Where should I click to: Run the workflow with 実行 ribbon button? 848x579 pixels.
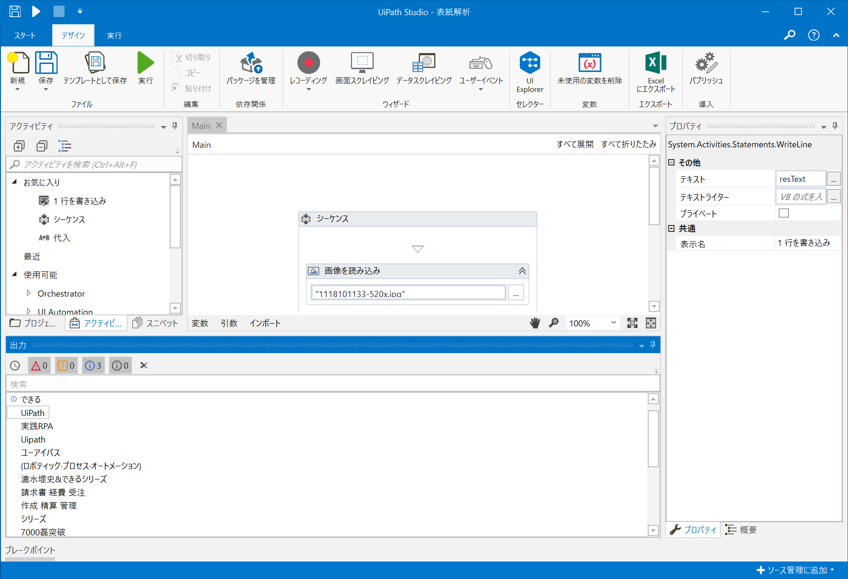pos(146,69)
